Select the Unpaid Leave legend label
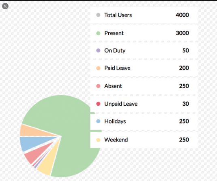The image size is (217, 181). (x=121, y=104)
